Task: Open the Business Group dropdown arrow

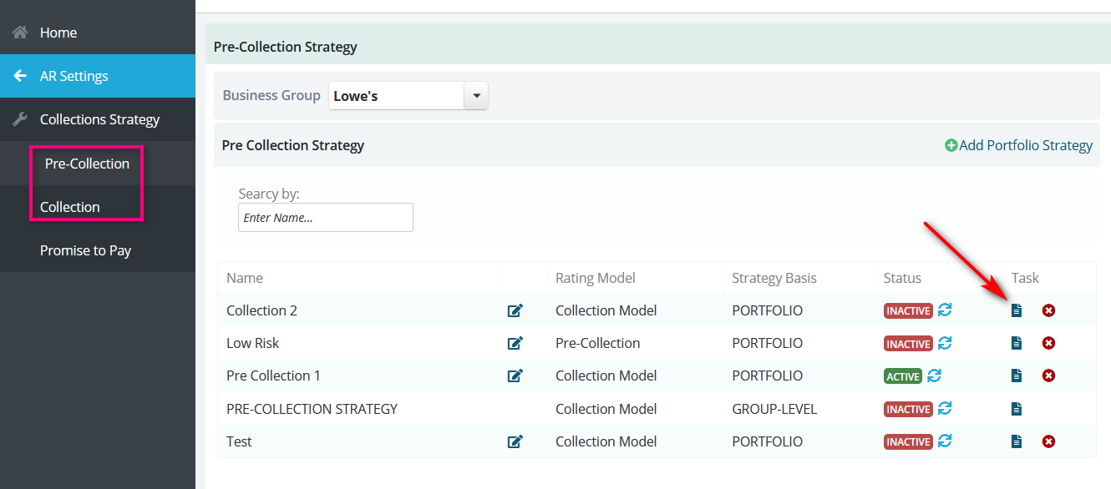Action: [x=476, y=96]
